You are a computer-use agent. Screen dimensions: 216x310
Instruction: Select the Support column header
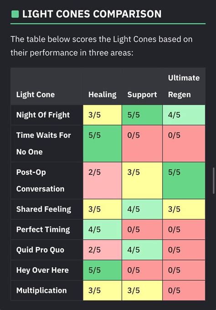[x=142, y=94]
